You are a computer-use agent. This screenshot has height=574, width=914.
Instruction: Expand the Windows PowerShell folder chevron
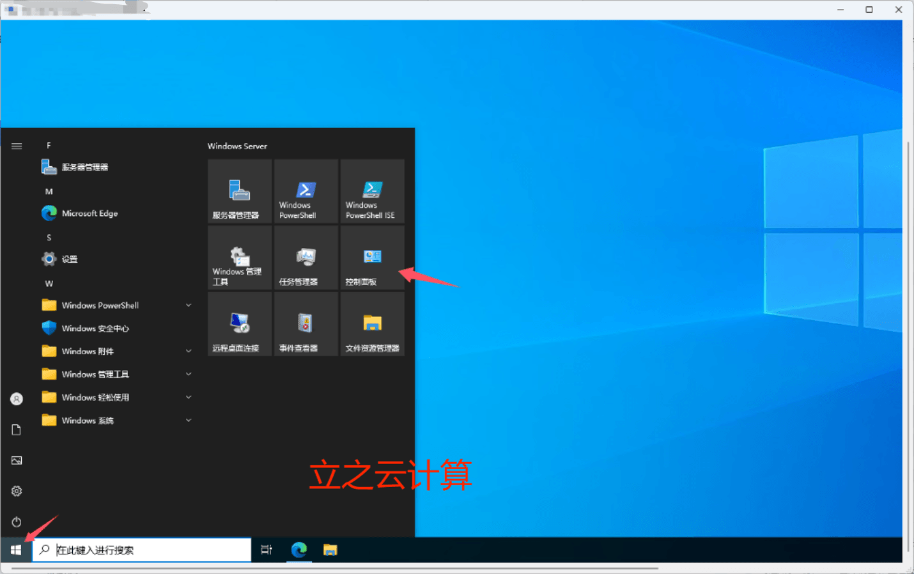189,306
